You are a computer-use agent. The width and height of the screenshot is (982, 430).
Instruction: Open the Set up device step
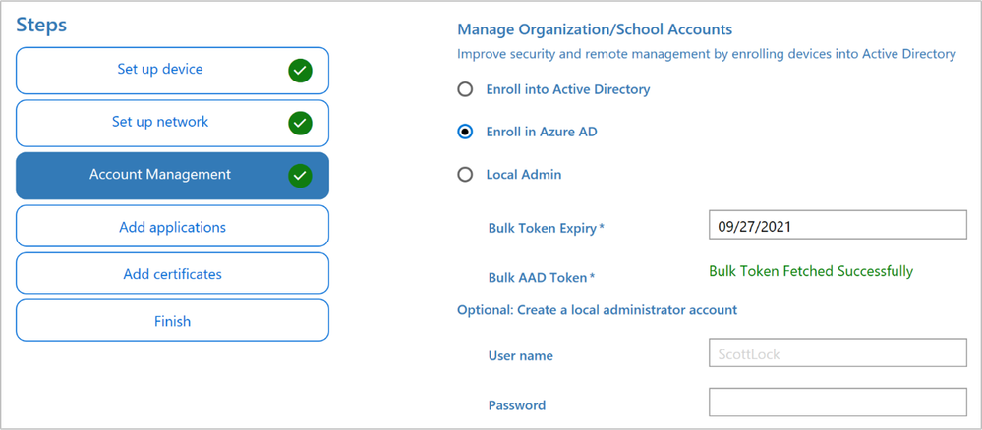pos(172,71)
